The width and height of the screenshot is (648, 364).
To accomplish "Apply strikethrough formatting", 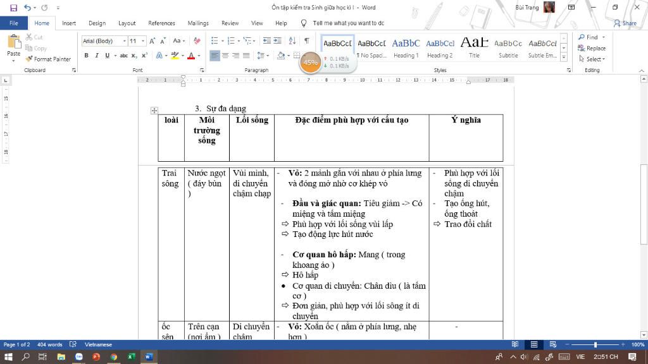I will pos(123,56).
